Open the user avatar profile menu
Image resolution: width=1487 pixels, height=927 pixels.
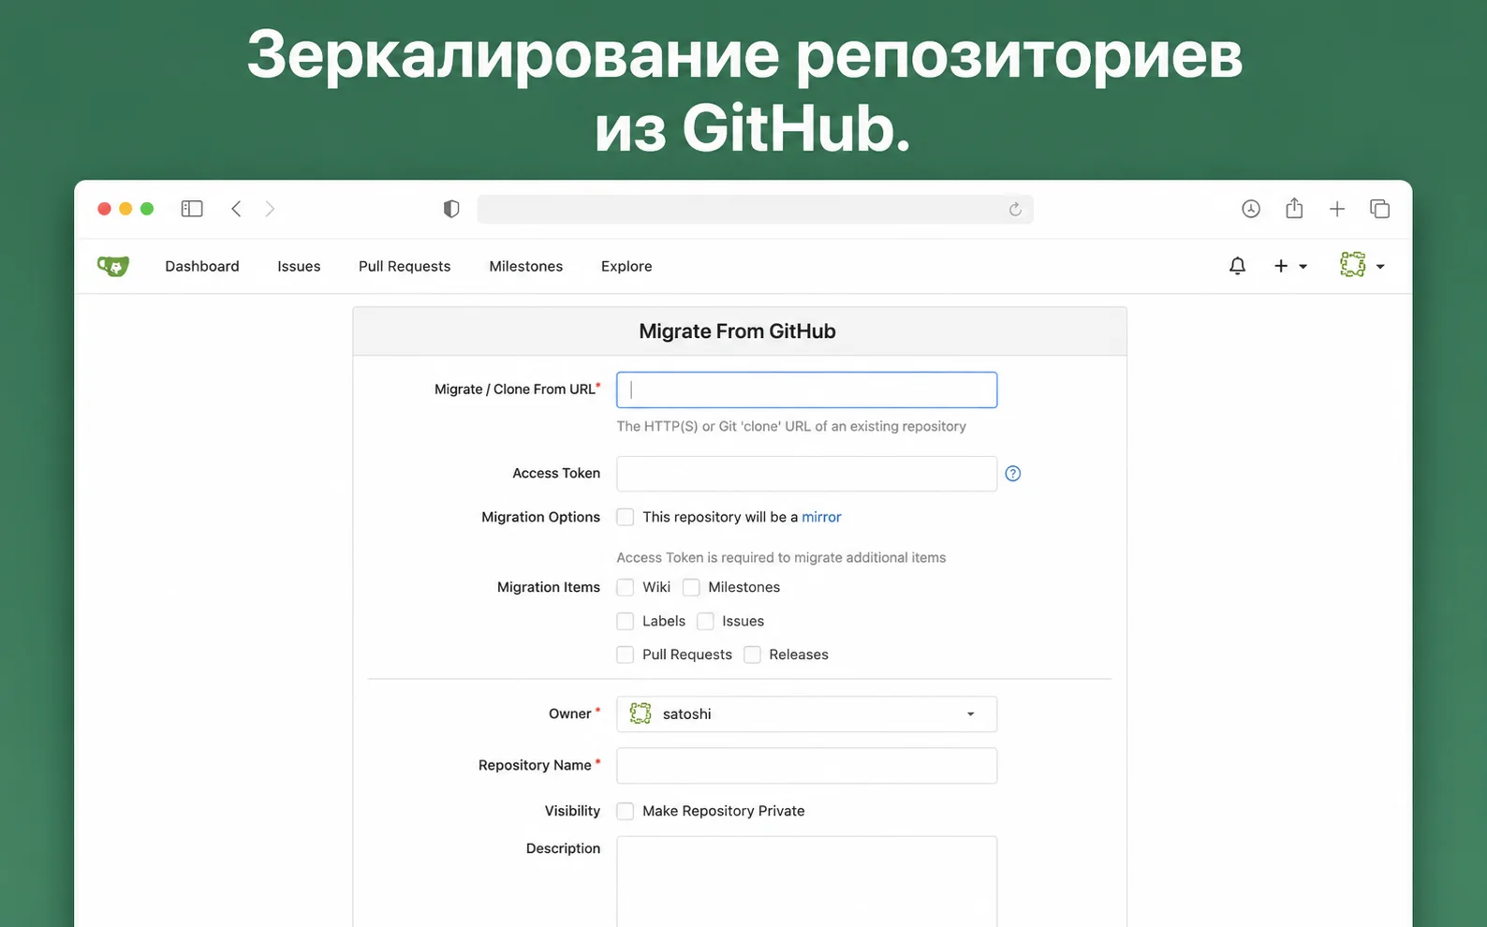pos(1362,265)
